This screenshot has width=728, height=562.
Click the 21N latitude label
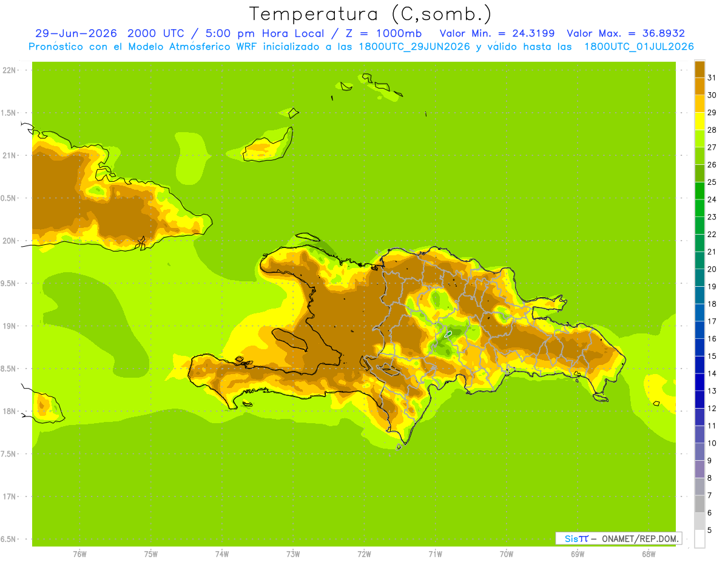[x=9, y=155]
